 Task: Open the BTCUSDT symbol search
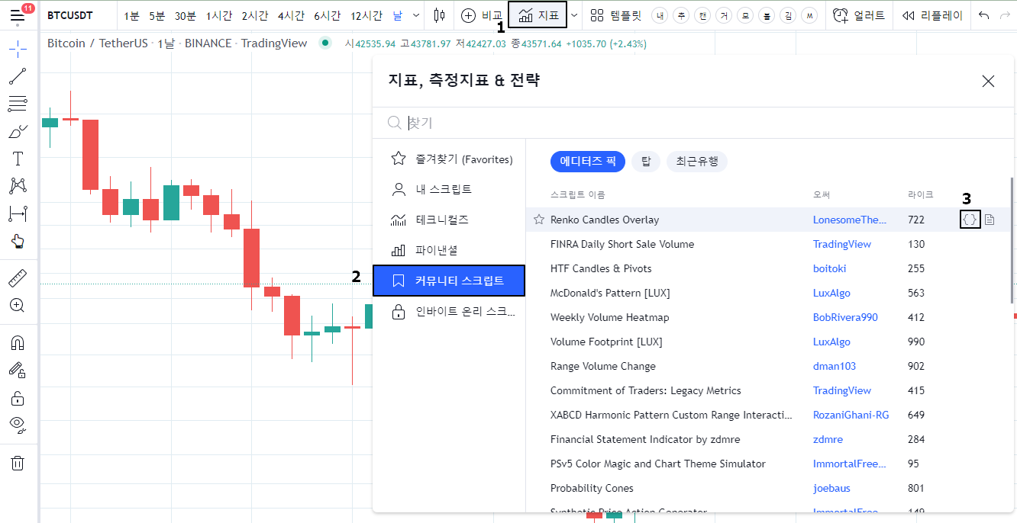[x=70, y=15]
